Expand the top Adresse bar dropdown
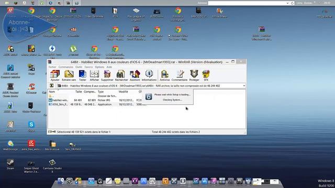The height and width of the screenshot is (188, 335). click(287, 3)
